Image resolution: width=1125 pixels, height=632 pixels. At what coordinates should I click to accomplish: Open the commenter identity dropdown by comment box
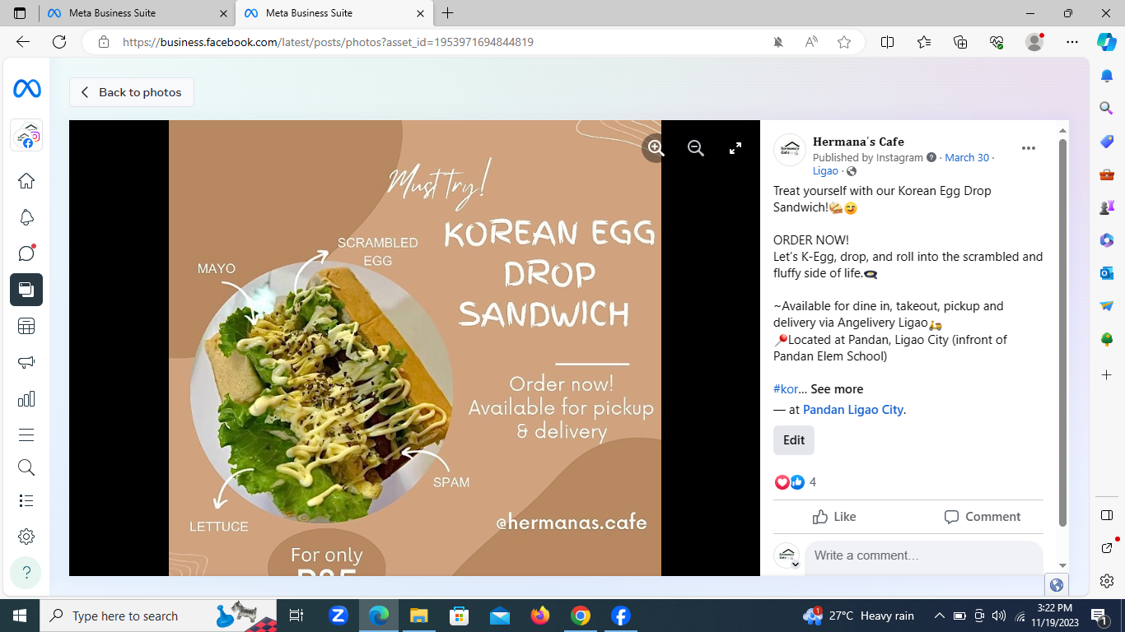point(795,565)
